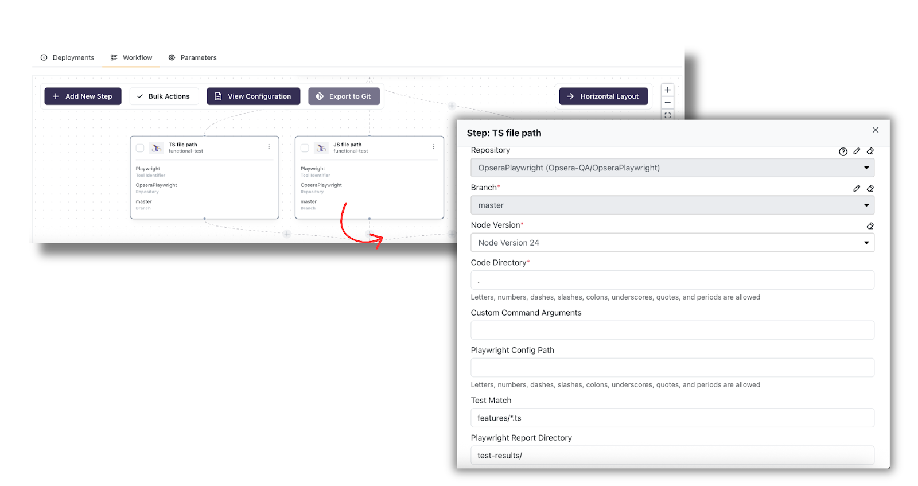Viewport: 918px width, 486px height.
Task: Open the TS file path step kebab menu
Action: [x=269, y=147]
